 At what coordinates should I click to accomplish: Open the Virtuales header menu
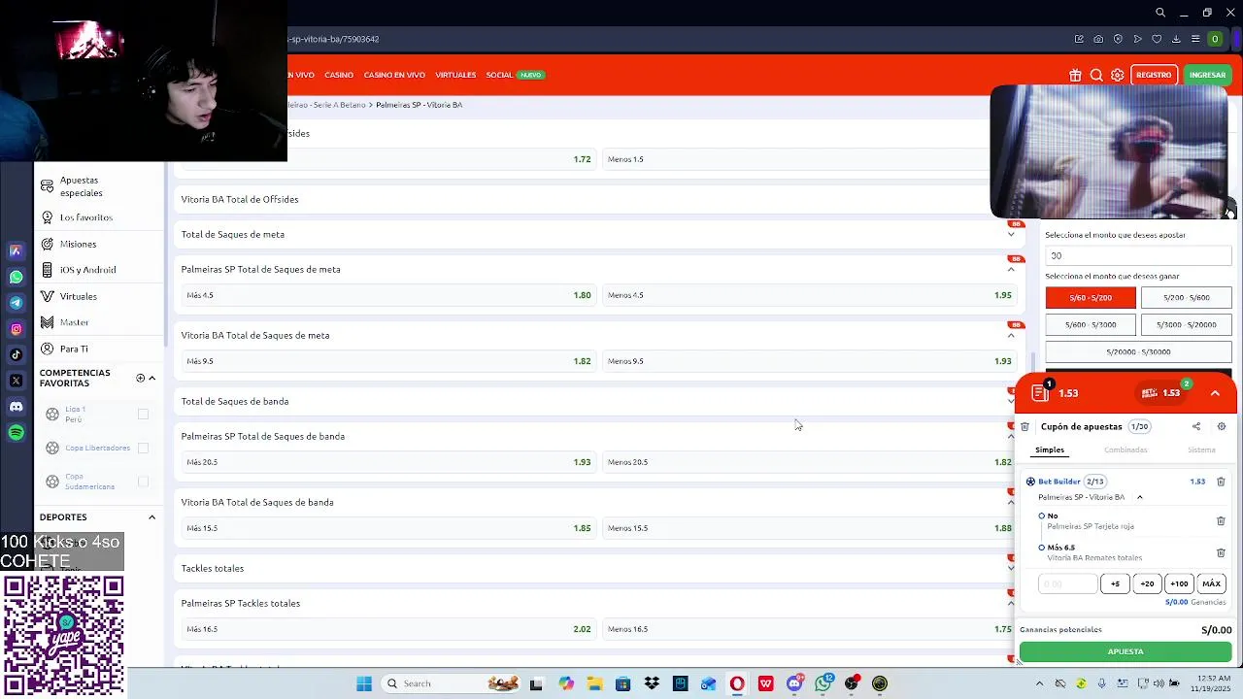pos(455,75)
